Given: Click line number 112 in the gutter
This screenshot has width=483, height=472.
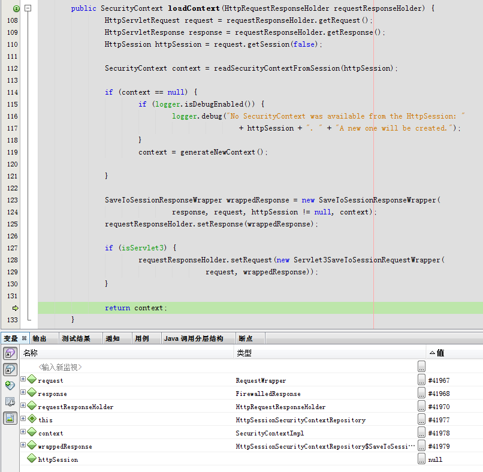Looking at the screenshot, I should [13, 68].
